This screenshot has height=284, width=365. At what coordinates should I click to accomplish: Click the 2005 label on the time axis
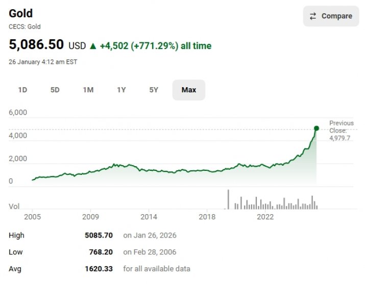pyautogui.click(x=33, y=217)
